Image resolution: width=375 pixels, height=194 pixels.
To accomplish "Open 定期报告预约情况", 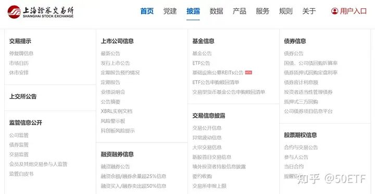I will (120, 72).
